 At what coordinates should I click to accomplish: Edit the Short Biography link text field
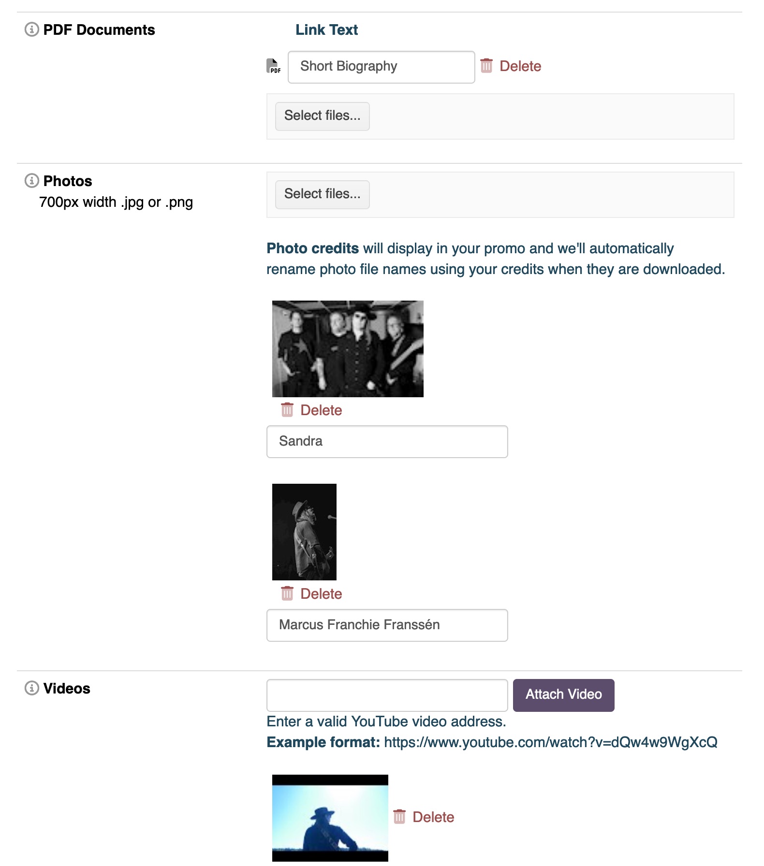coord(381,67)
